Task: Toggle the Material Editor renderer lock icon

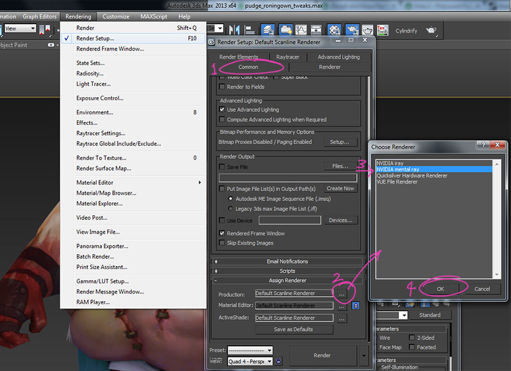Action: 356,305
